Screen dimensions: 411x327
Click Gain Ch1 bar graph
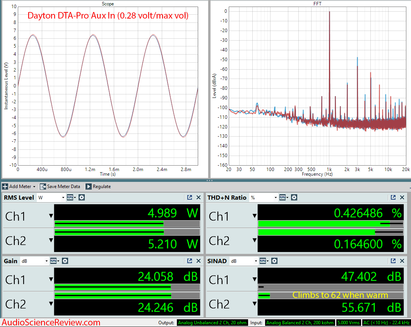(x=127, y=287)
